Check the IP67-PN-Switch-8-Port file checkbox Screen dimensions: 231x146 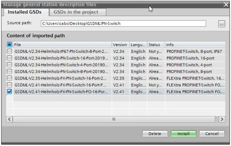coord(9,51)
